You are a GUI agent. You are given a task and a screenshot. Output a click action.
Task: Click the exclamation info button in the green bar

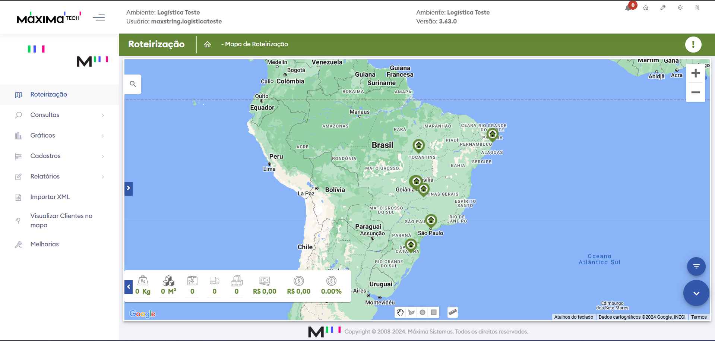click(x=693, y=45)
